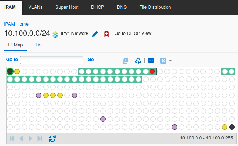The image size is (238, 146).
Task: Click the pencil edit network icon
Action: [95, 34]
